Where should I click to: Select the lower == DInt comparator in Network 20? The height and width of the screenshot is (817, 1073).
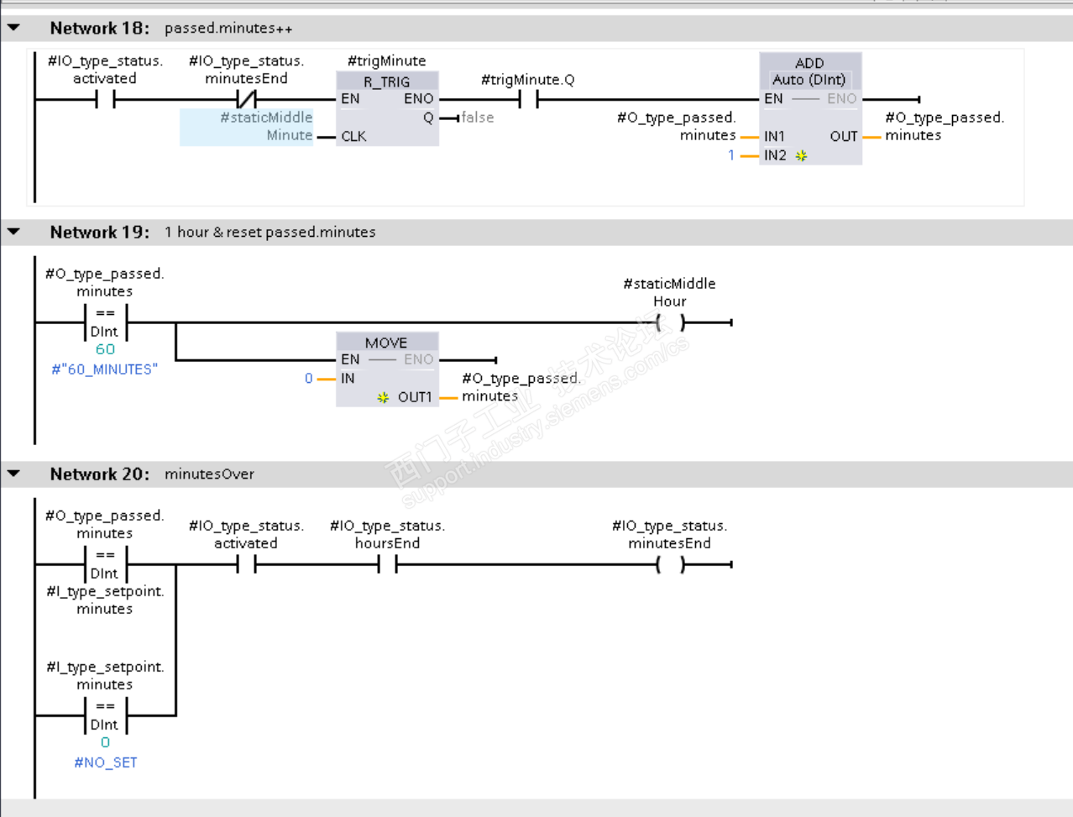click(x=105, y=715)
